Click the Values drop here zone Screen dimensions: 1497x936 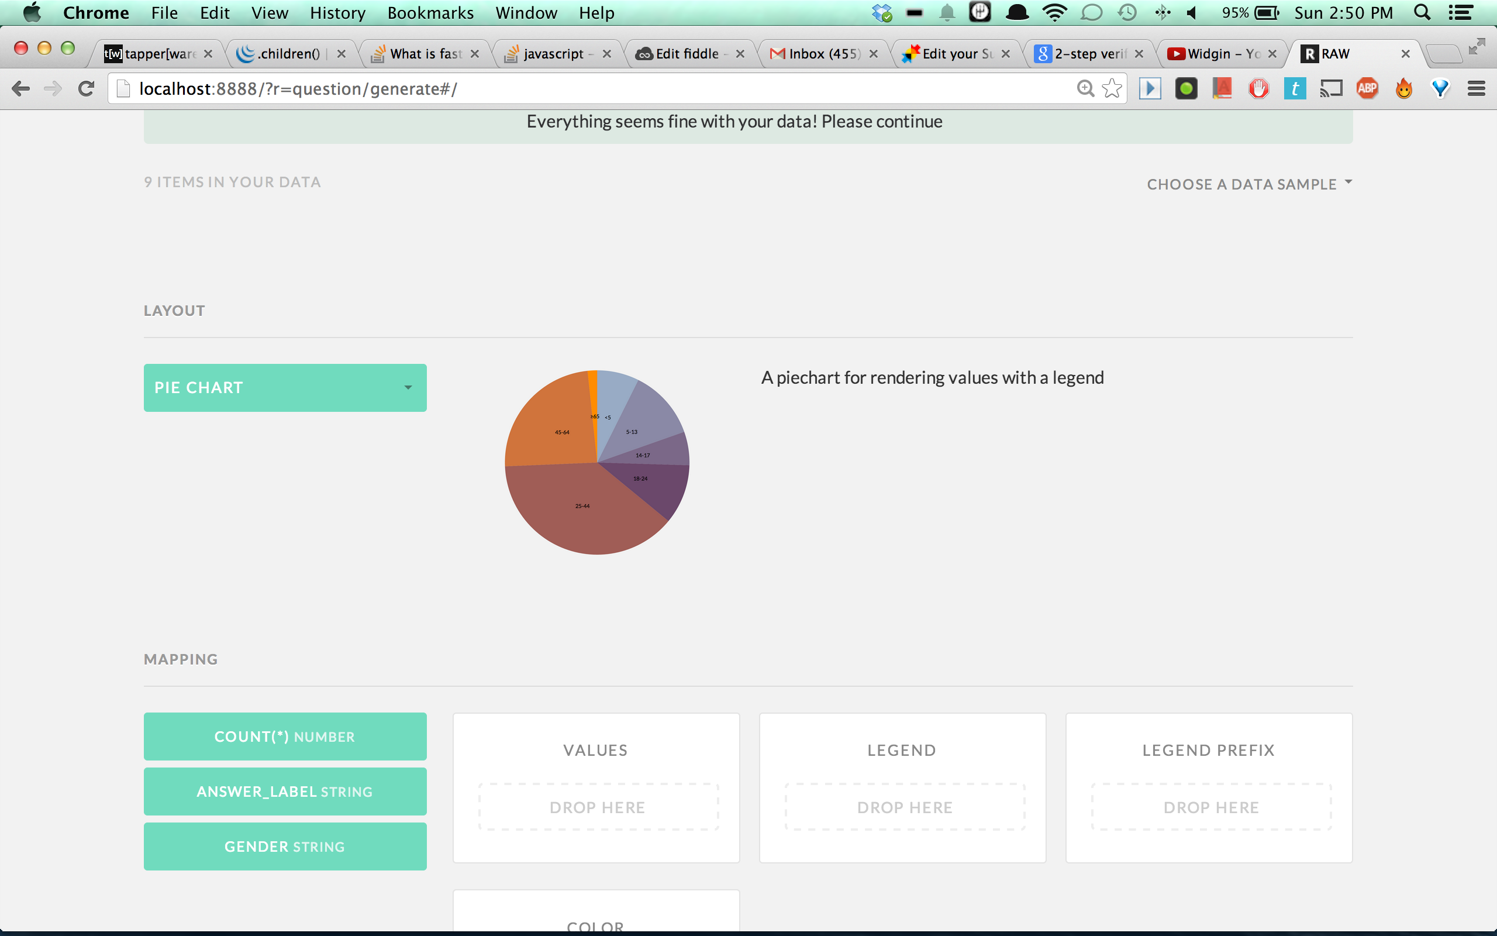pos(598,807)
